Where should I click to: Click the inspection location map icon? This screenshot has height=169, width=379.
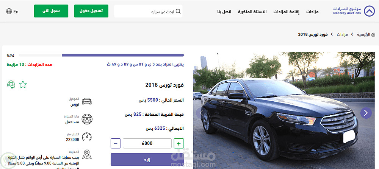coord(87,155)
